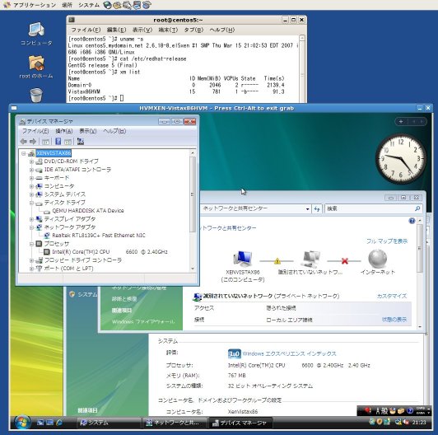This screenshot has height=435, width=438.
Task: Collapse the Disk drives node
Action: [31, 203]
